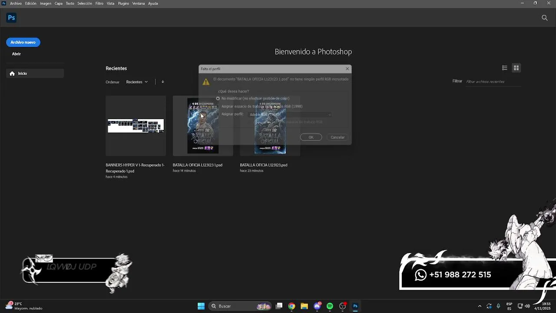Confirm the dialog with OK
The image size is (556, 313).
click(311, 137)
